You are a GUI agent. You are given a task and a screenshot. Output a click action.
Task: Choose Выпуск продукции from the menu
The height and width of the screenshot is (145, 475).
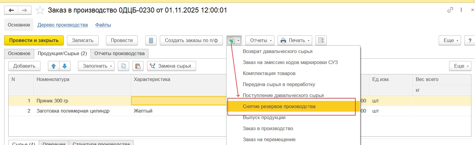264,118
